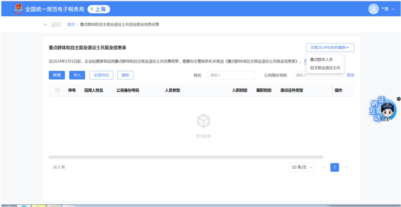The image size is (401, 207).
Task: Choose 自主就业退役士兵 menu option
Action: (x=325, y=68)
